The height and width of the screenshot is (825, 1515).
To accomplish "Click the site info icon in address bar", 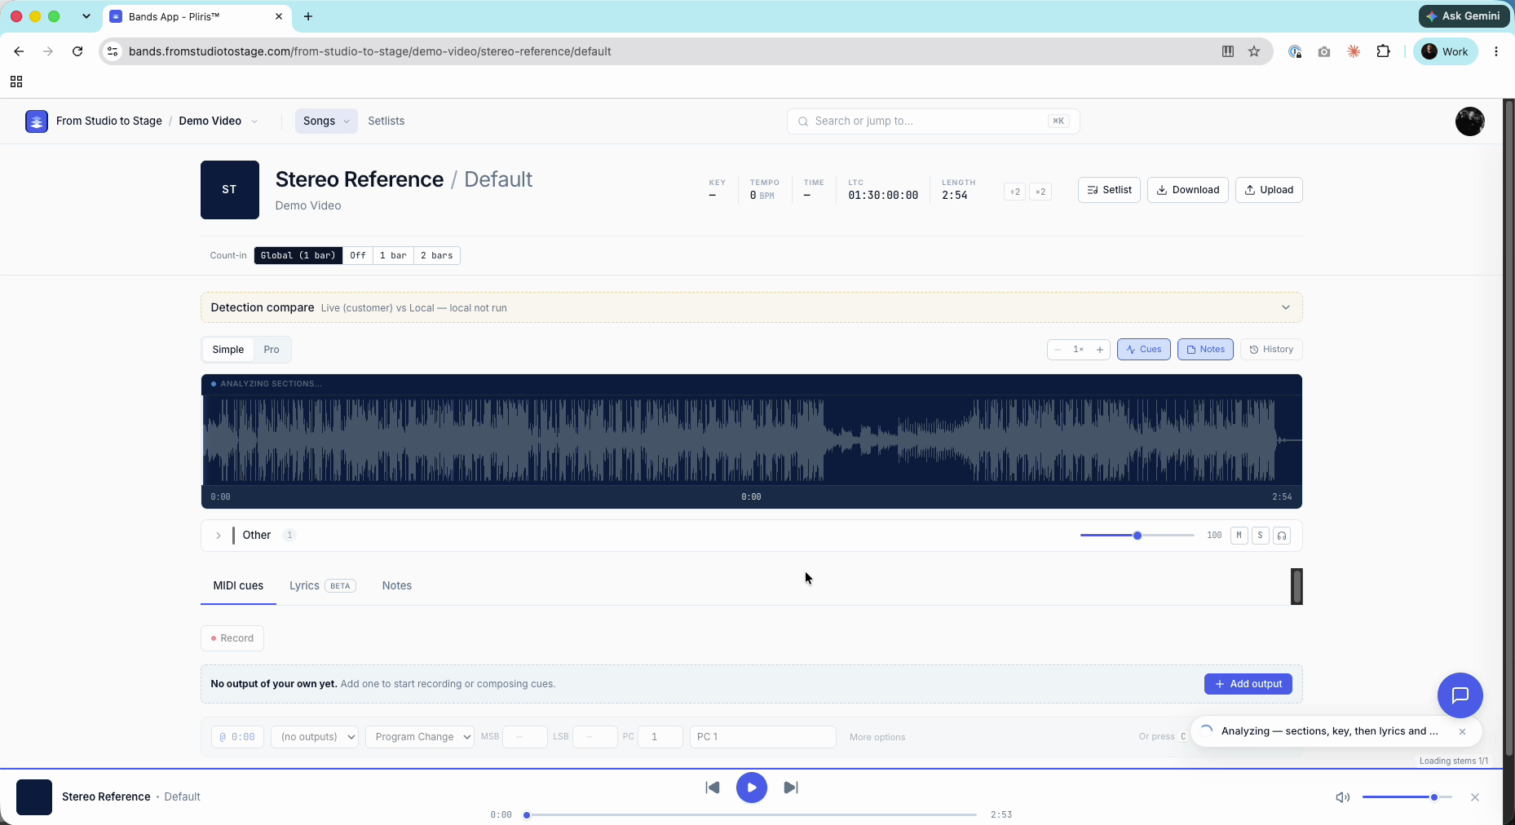I will (113, 51).
